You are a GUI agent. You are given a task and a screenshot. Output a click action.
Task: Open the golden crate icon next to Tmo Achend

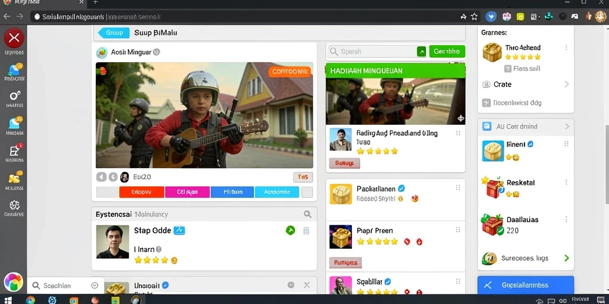click(492, 52)
